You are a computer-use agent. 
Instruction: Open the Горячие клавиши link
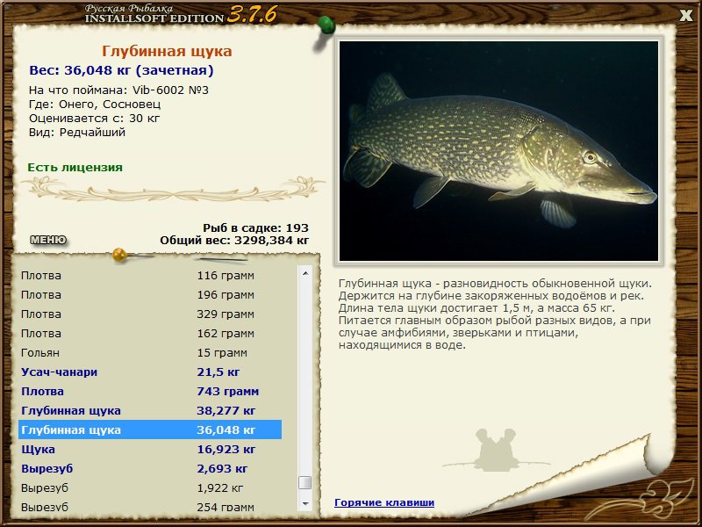384,502
